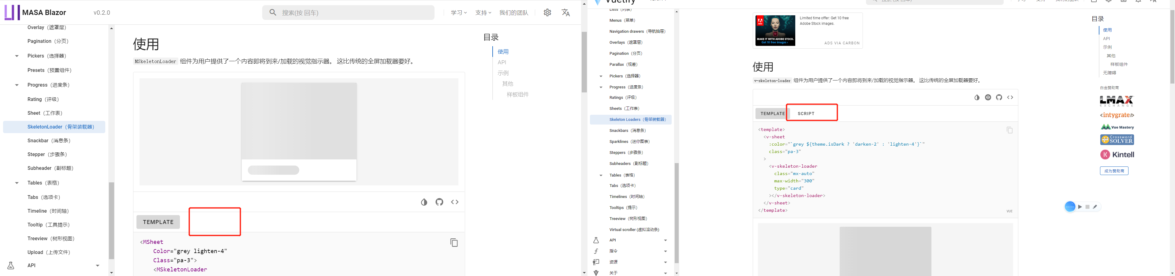Select the TEMPLATE tab in MASA example
The height and width of the screenshot is (276, 1175).
pos(158,222)
